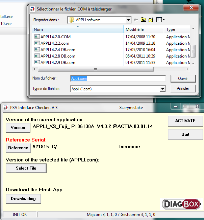Click the 'Majcom 3, 1, 1, 0 / Gestcomm' status text

(x=121, y=215)
